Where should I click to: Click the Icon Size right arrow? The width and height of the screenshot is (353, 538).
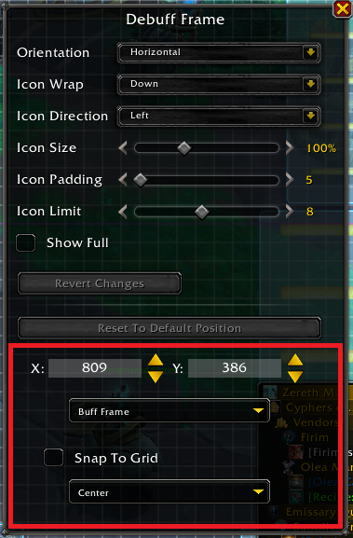click(290, 148)
